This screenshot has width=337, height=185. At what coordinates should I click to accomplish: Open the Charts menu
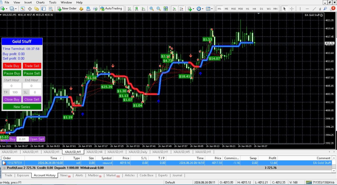(x=40, y=2)
